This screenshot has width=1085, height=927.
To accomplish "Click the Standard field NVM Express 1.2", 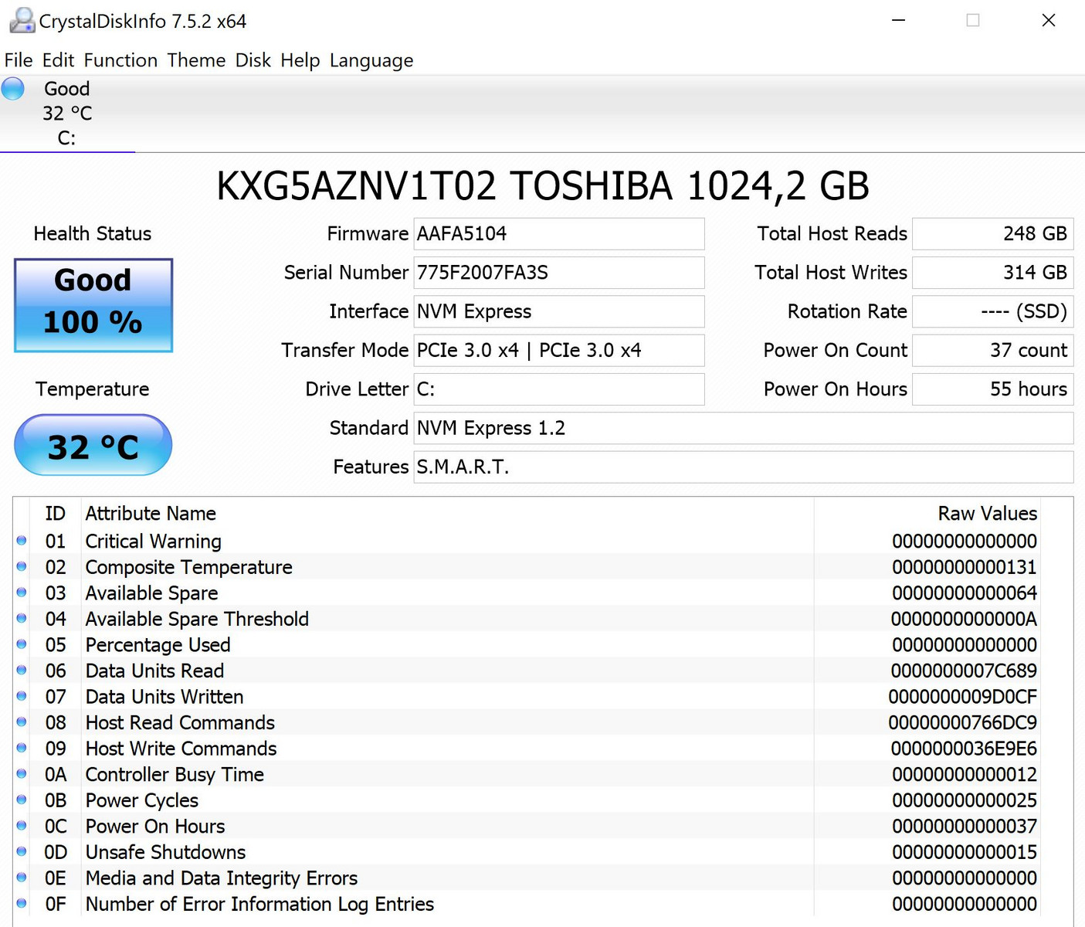I will [x=744, y=428].
